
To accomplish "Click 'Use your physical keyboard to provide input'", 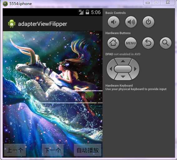I will (136, 89).
